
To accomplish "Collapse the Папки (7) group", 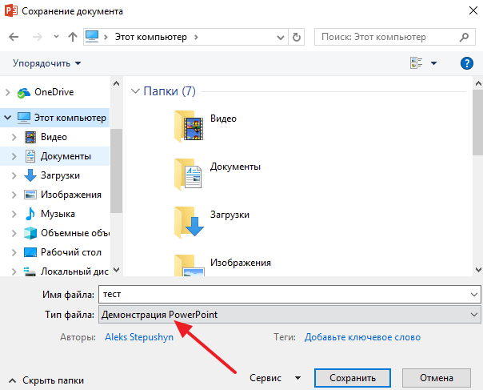I will click(135, 91).
